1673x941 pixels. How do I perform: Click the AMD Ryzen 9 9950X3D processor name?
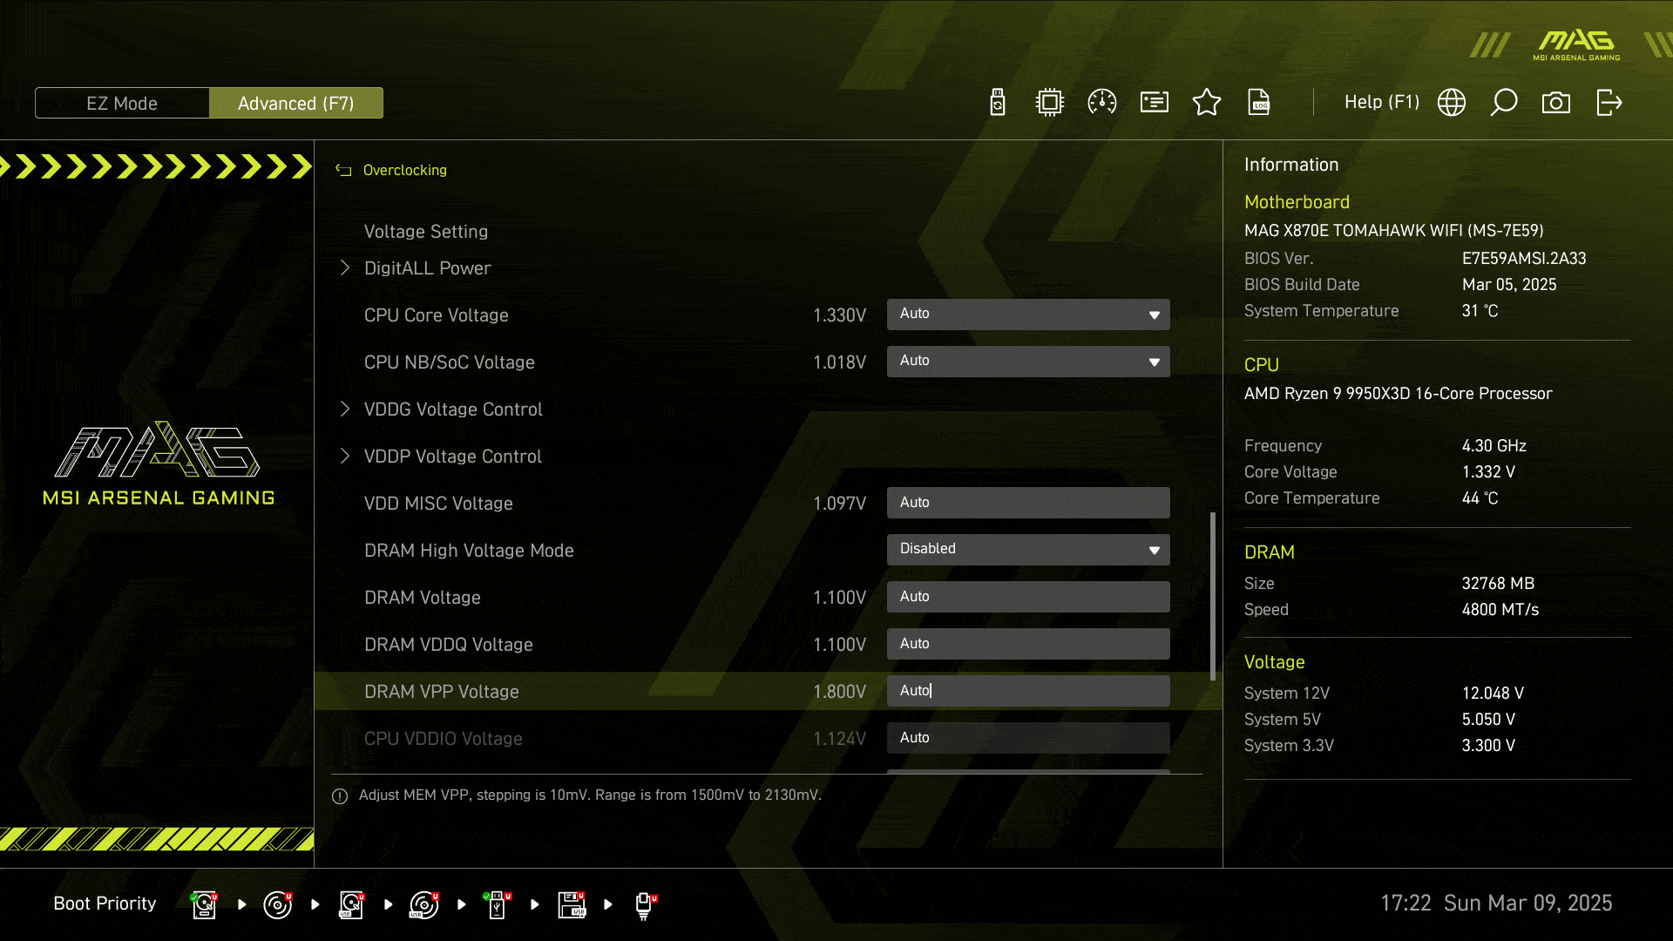click(x=1398, y=394)
